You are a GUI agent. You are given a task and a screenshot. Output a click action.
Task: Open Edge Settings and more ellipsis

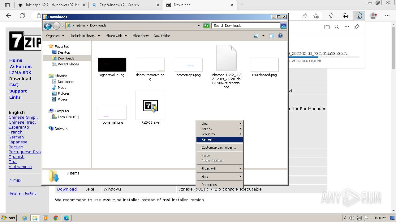[x=387, y=16]
